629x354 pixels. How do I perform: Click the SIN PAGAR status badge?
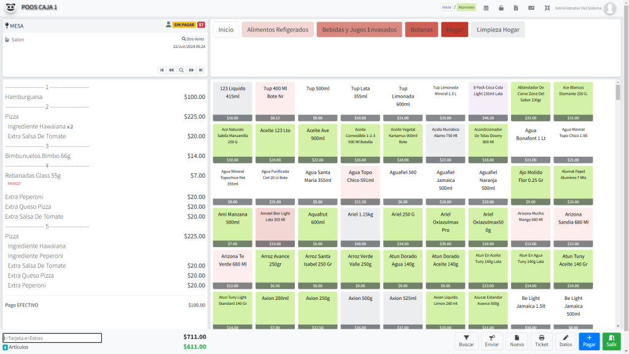184,25
